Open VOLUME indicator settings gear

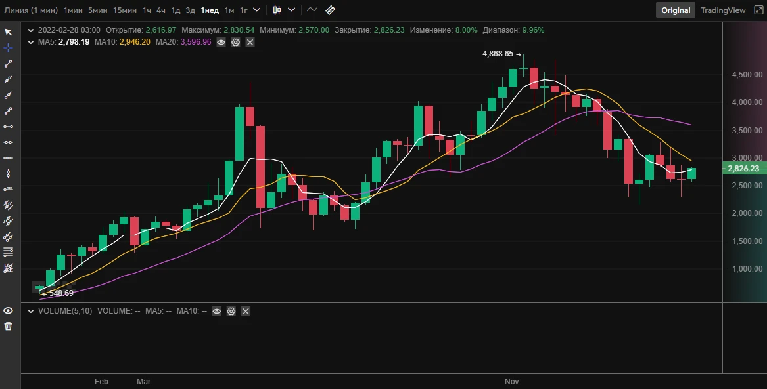point(231,311)
